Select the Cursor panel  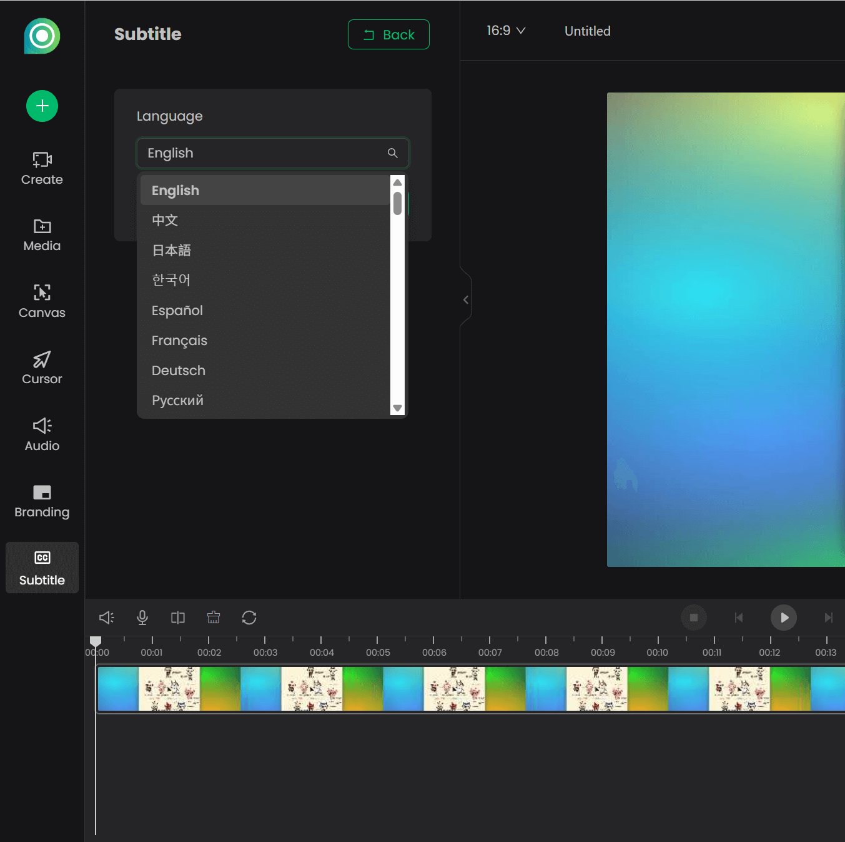coord(41,368)
